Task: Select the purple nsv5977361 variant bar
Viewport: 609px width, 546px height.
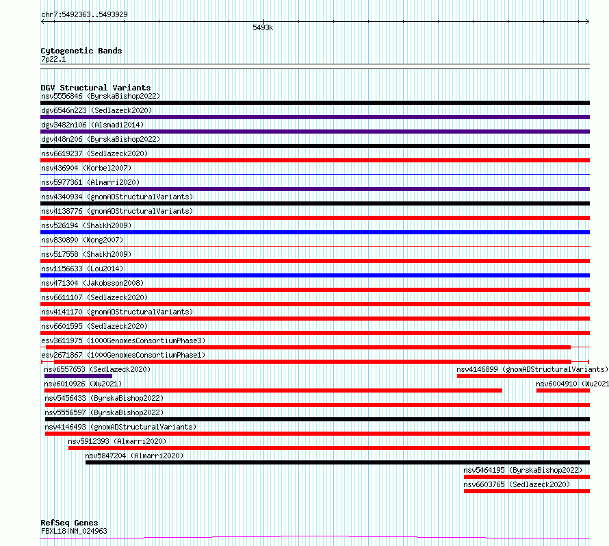Action: coord(315,189)
